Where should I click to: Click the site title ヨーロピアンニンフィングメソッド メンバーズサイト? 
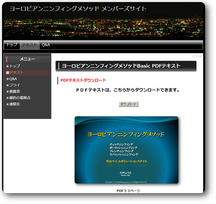pos(78,9)
